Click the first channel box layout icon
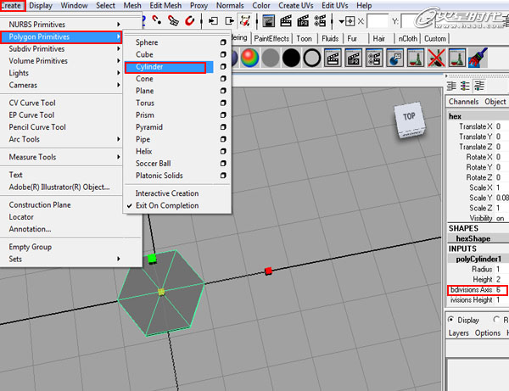This screenshot has width=509, height=391. (x=451, y=86)
